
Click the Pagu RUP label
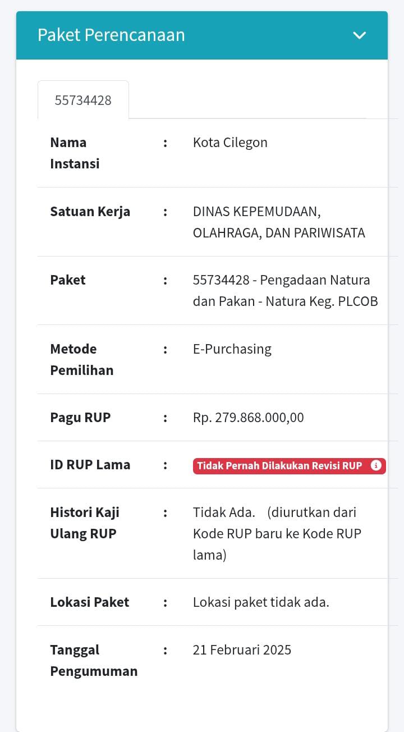(80, 418)
